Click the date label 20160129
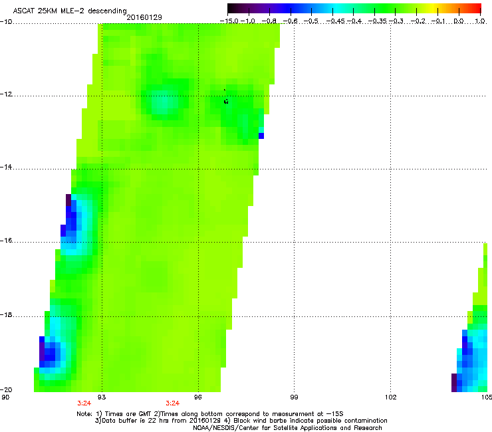 click(x=144, y=17)
